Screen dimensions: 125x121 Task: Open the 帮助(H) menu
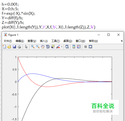93,41
